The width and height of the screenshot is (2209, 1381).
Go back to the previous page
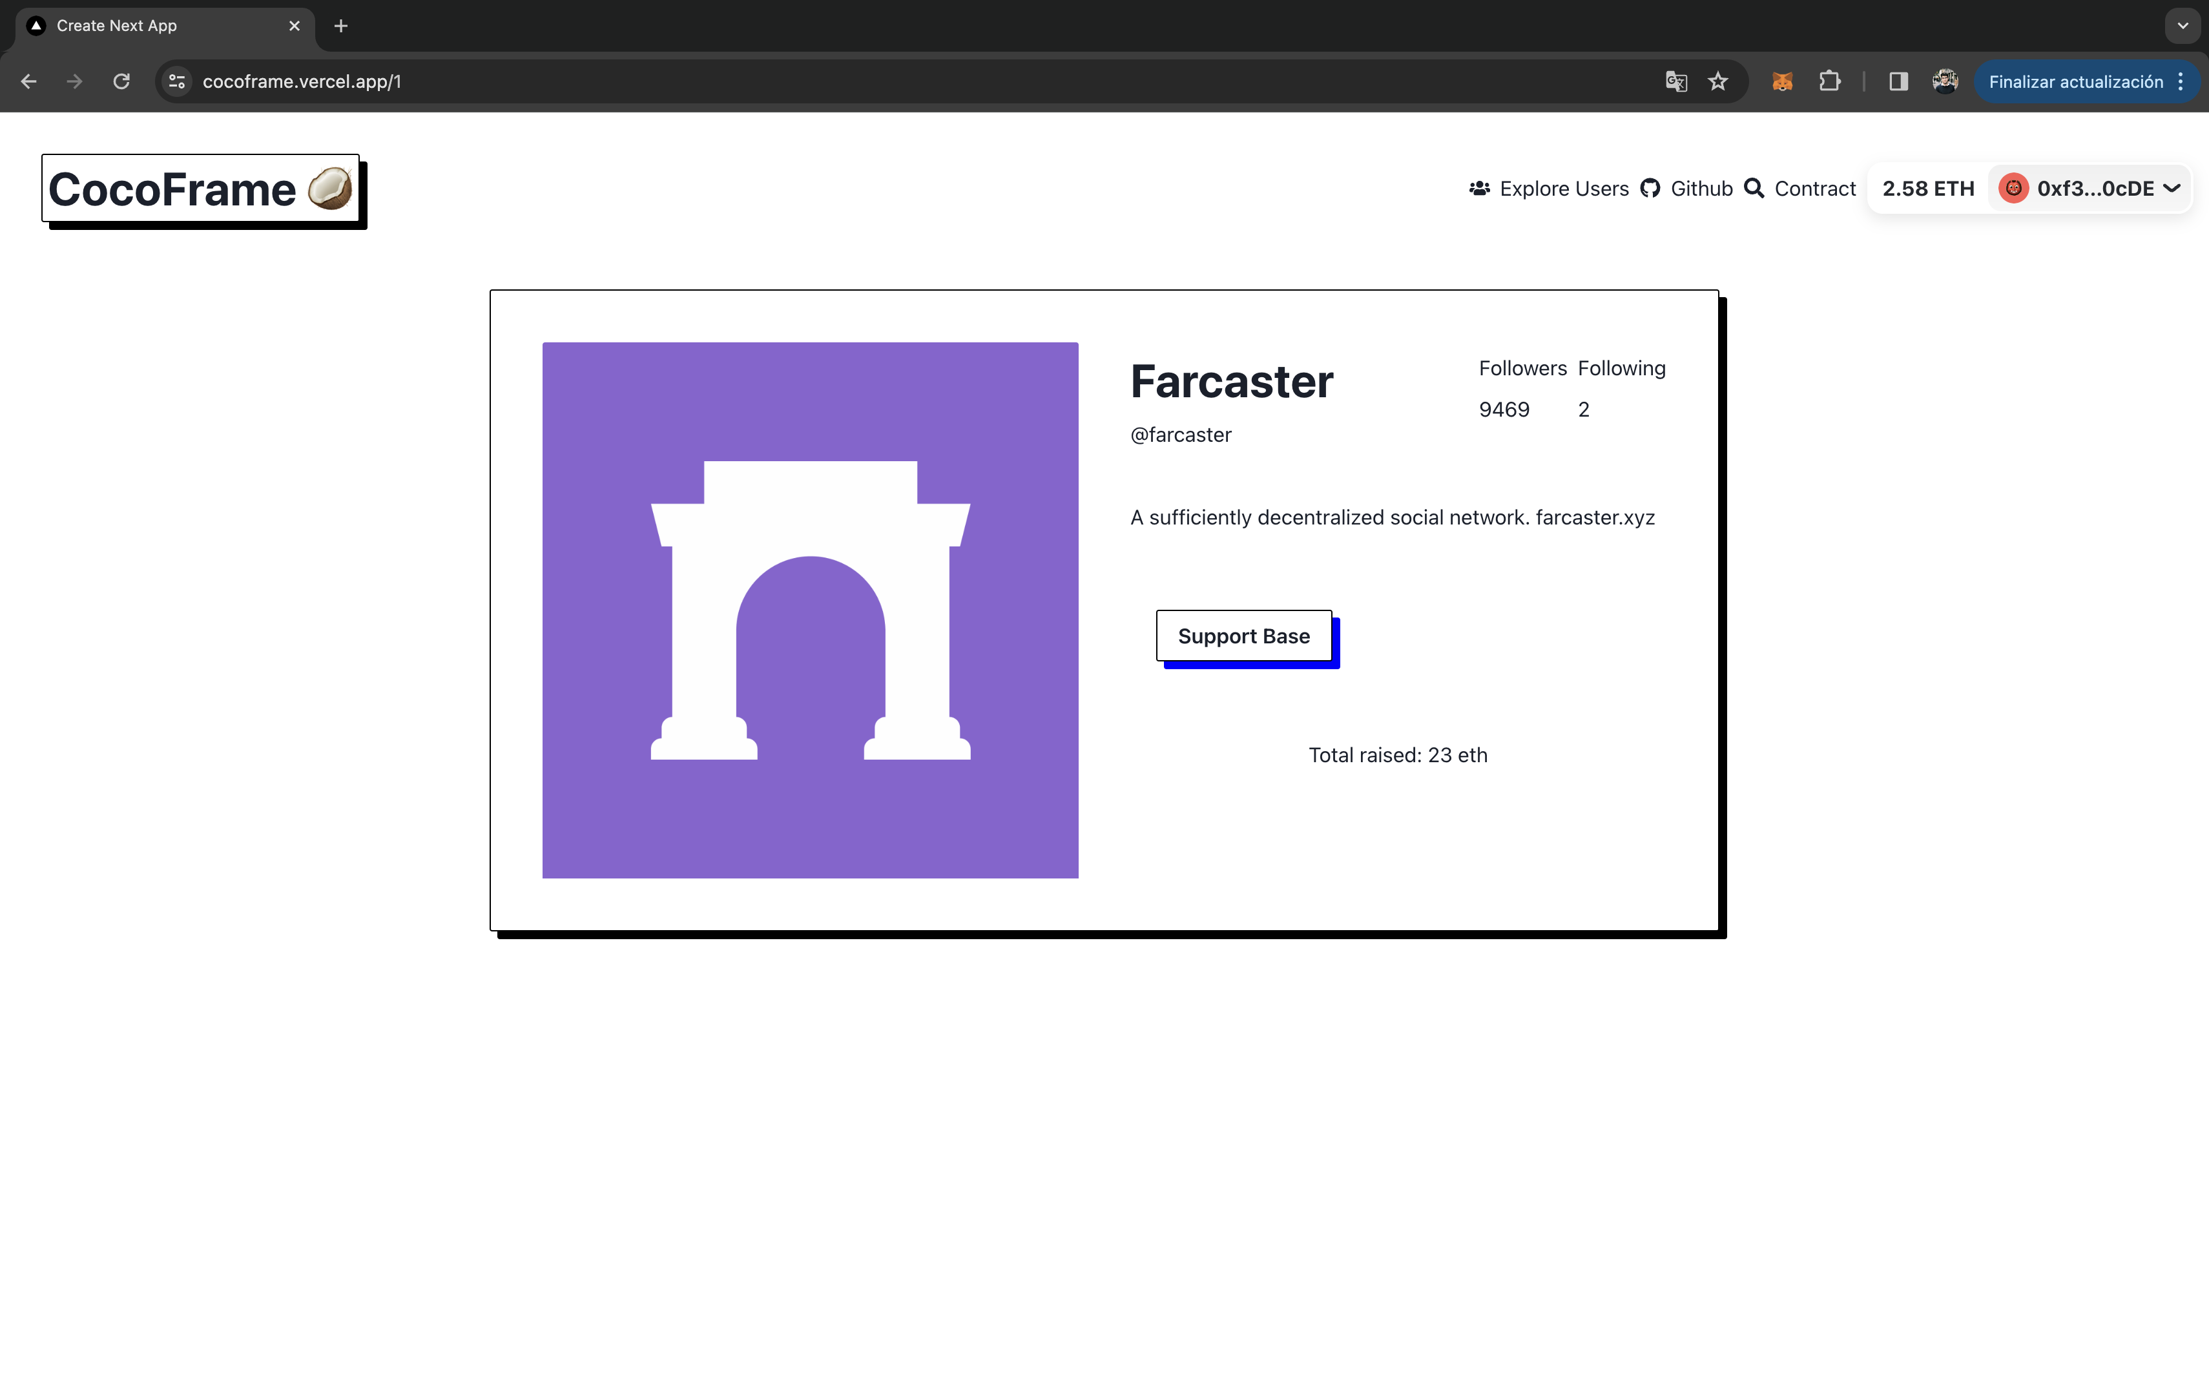click(x=28, y=81)
